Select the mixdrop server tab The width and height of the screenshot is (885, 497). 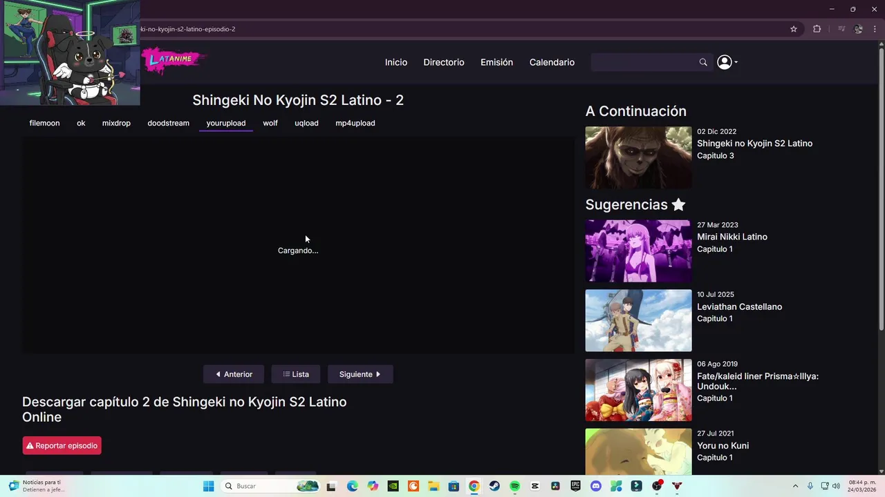tap(116, 123)
